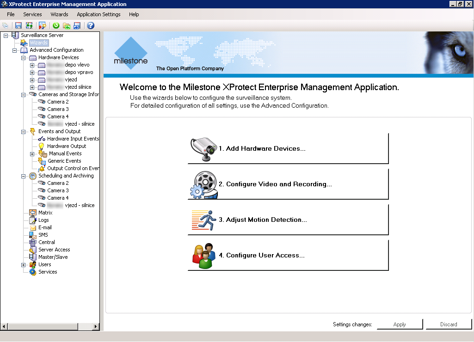Open the File menu

click(x=11, y=14)
